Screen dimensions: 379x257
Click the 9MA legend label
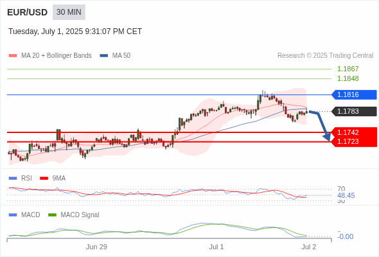tap(59, 179)
